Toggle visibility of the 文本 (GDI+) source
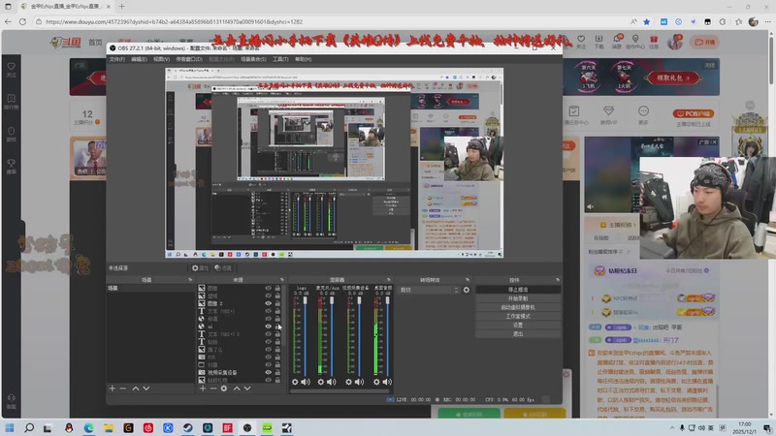776x436 pixels. coord(269,311)
